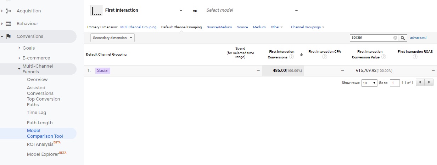Click help icon for First Interaction CPA

pos(325,57)
